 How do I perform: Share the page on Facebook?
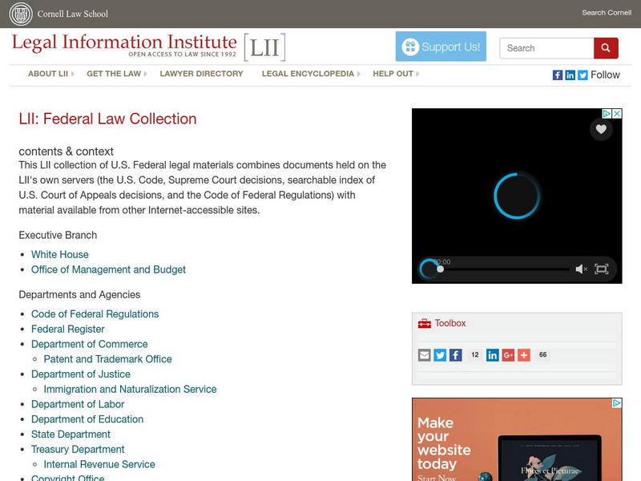pyautogui.click(x=455, y=354)
